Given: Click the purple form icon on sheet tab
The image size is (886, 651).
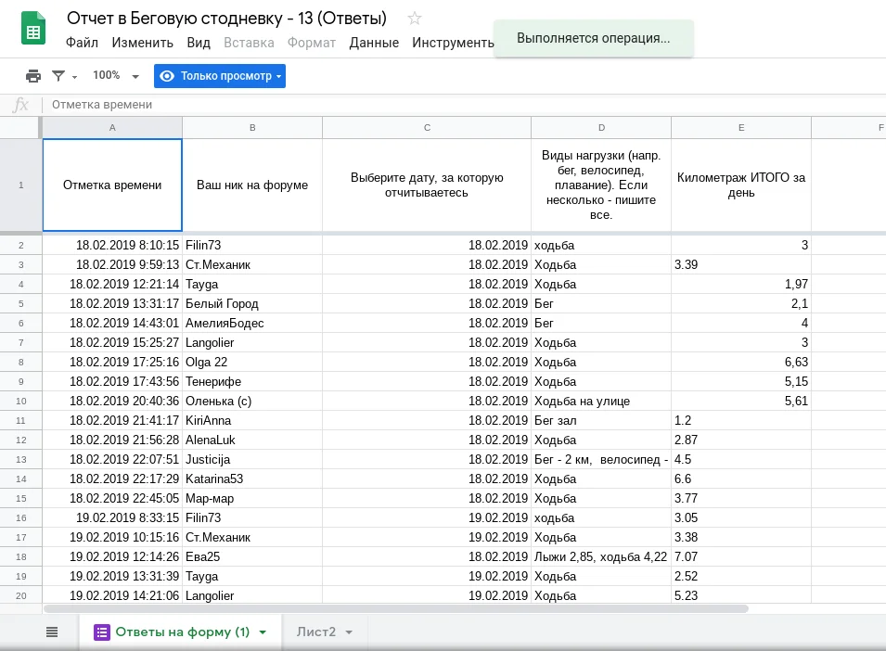Looking at the screenshot, I should 101,632.
